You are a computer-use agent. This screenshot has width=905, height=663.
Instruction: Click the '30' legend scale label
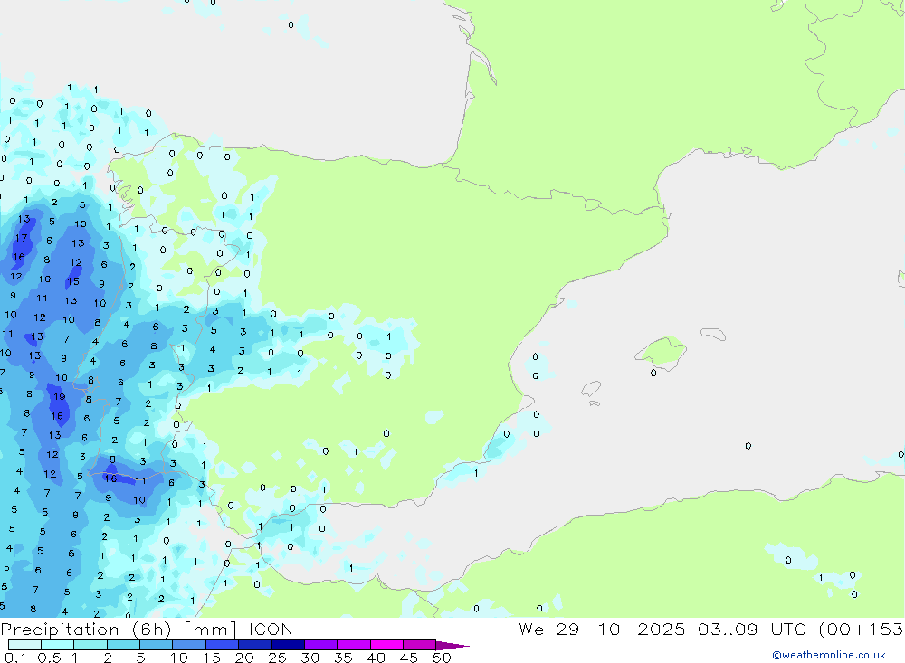[310, 658]
